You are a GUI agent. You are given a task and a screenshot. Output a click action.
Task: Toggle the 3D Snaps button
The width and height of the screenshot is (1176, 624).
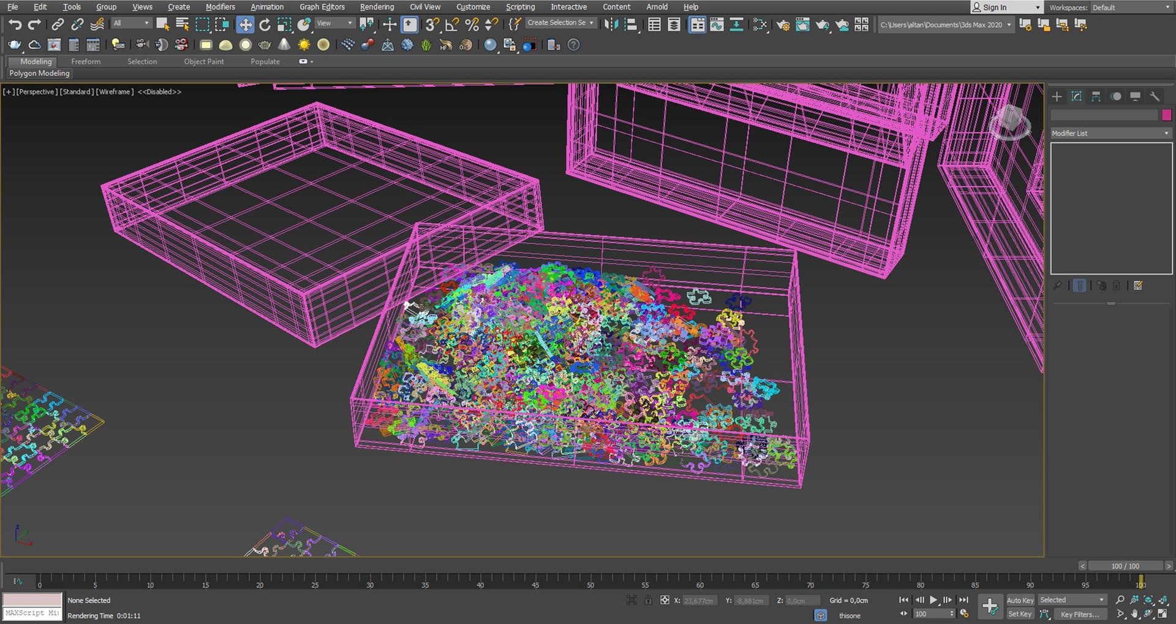pyautogui.click(x=432, y=25)
